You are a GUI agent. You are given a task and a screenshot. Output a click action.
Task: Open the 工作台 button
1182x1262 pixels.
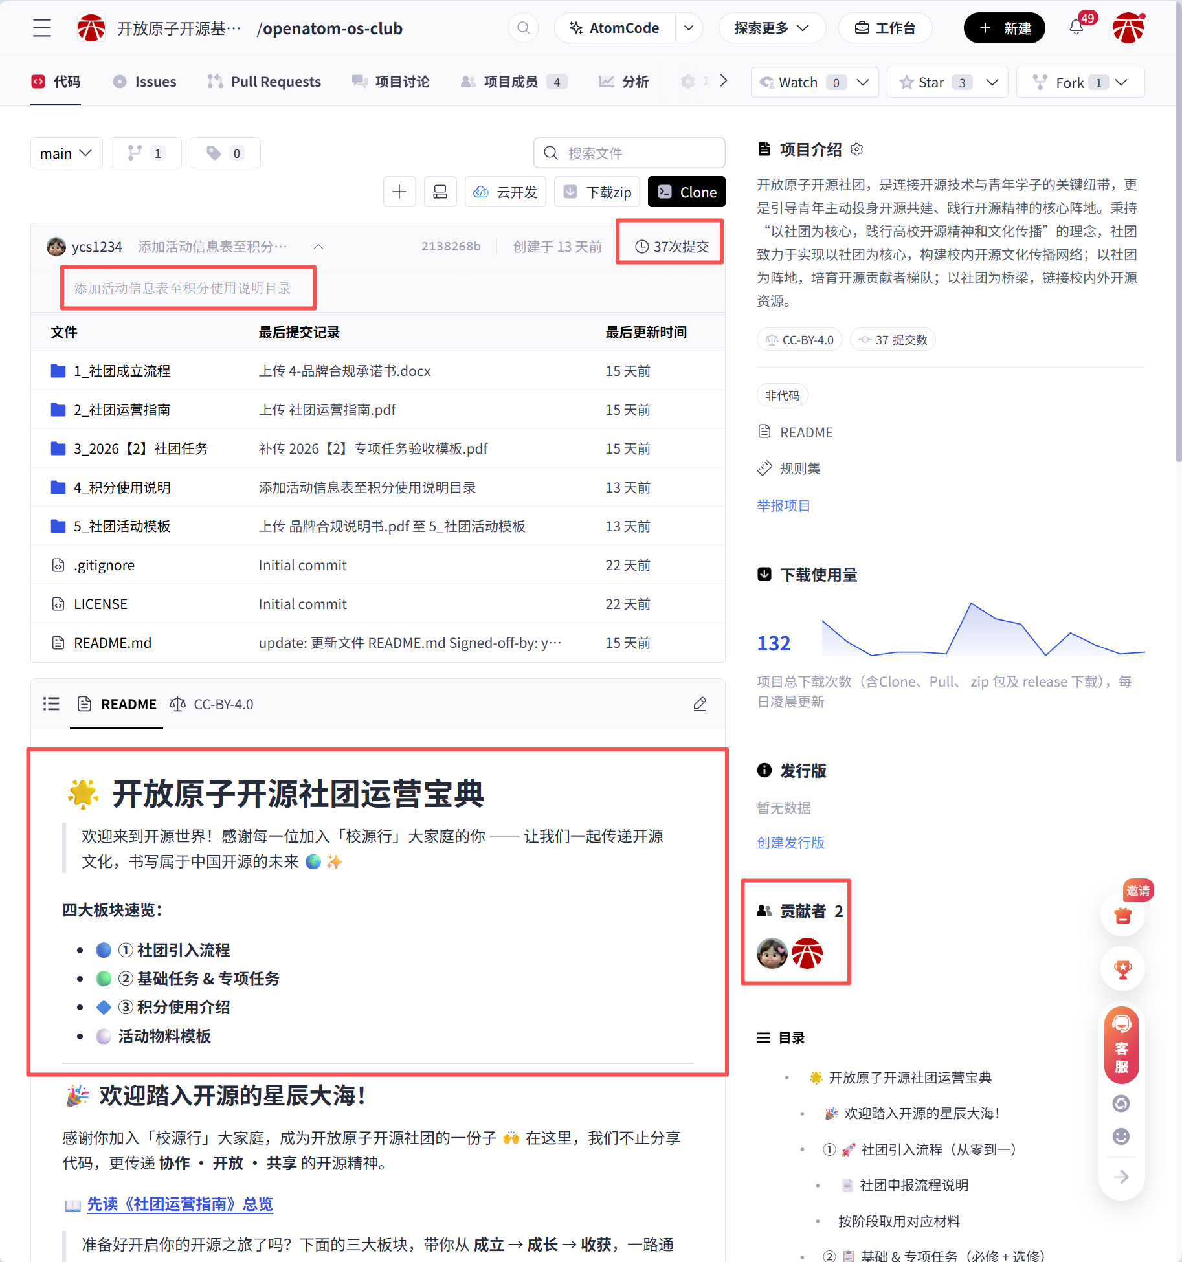885,28
